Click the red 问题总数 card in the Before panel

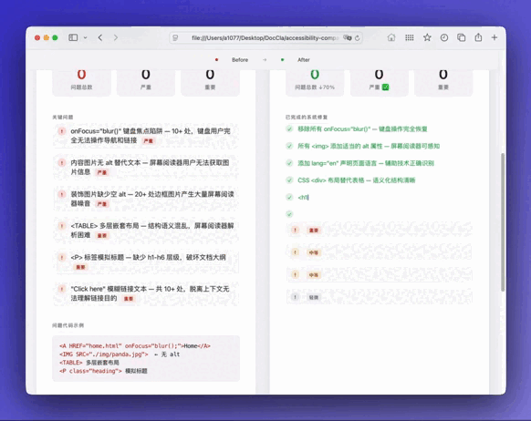(x=81, y=82)
